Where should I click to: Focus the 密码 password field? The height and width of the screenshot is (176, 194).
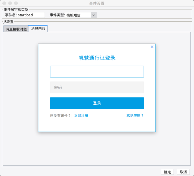[x=97, y=87]
